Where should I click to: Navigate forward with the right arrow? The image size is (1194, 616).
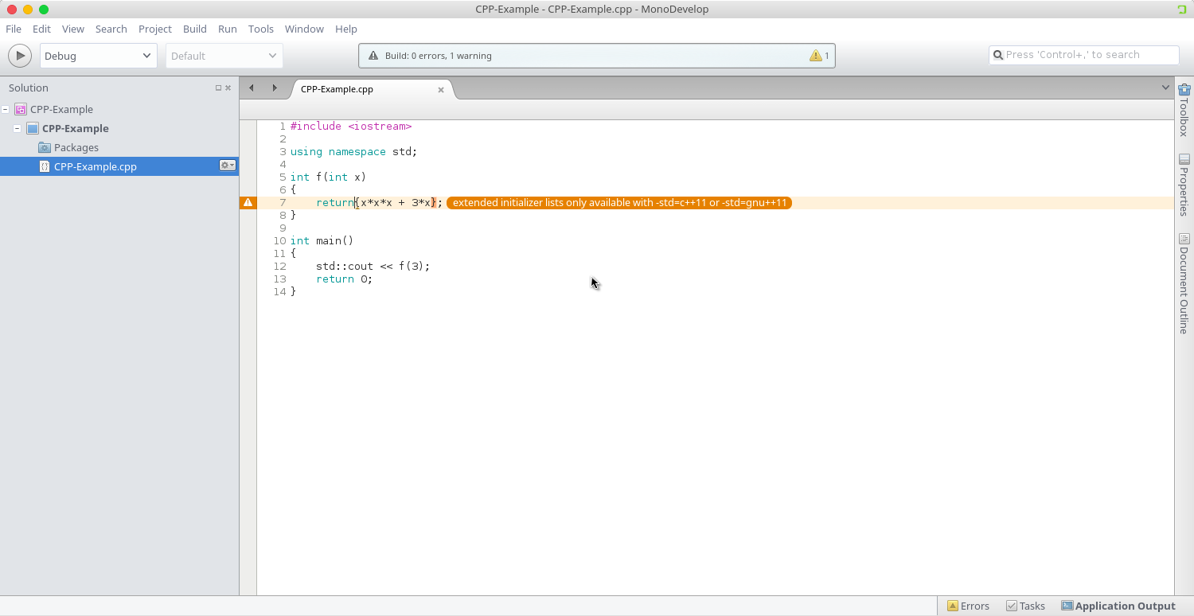coord(275,88)
